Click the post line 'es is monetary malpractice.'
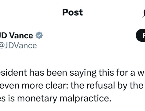This screenshot has width=145, height=111. pos(56,99)
